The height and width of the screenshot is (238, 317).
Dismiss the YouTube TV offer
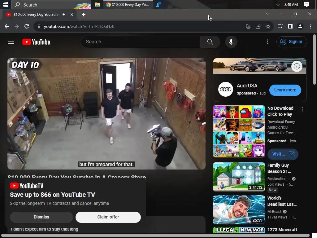pyautogui.click(x=41, y=217)
